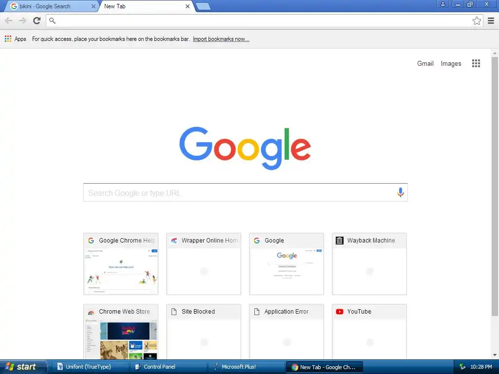Click the vertical scrollbar thumb

495,187
